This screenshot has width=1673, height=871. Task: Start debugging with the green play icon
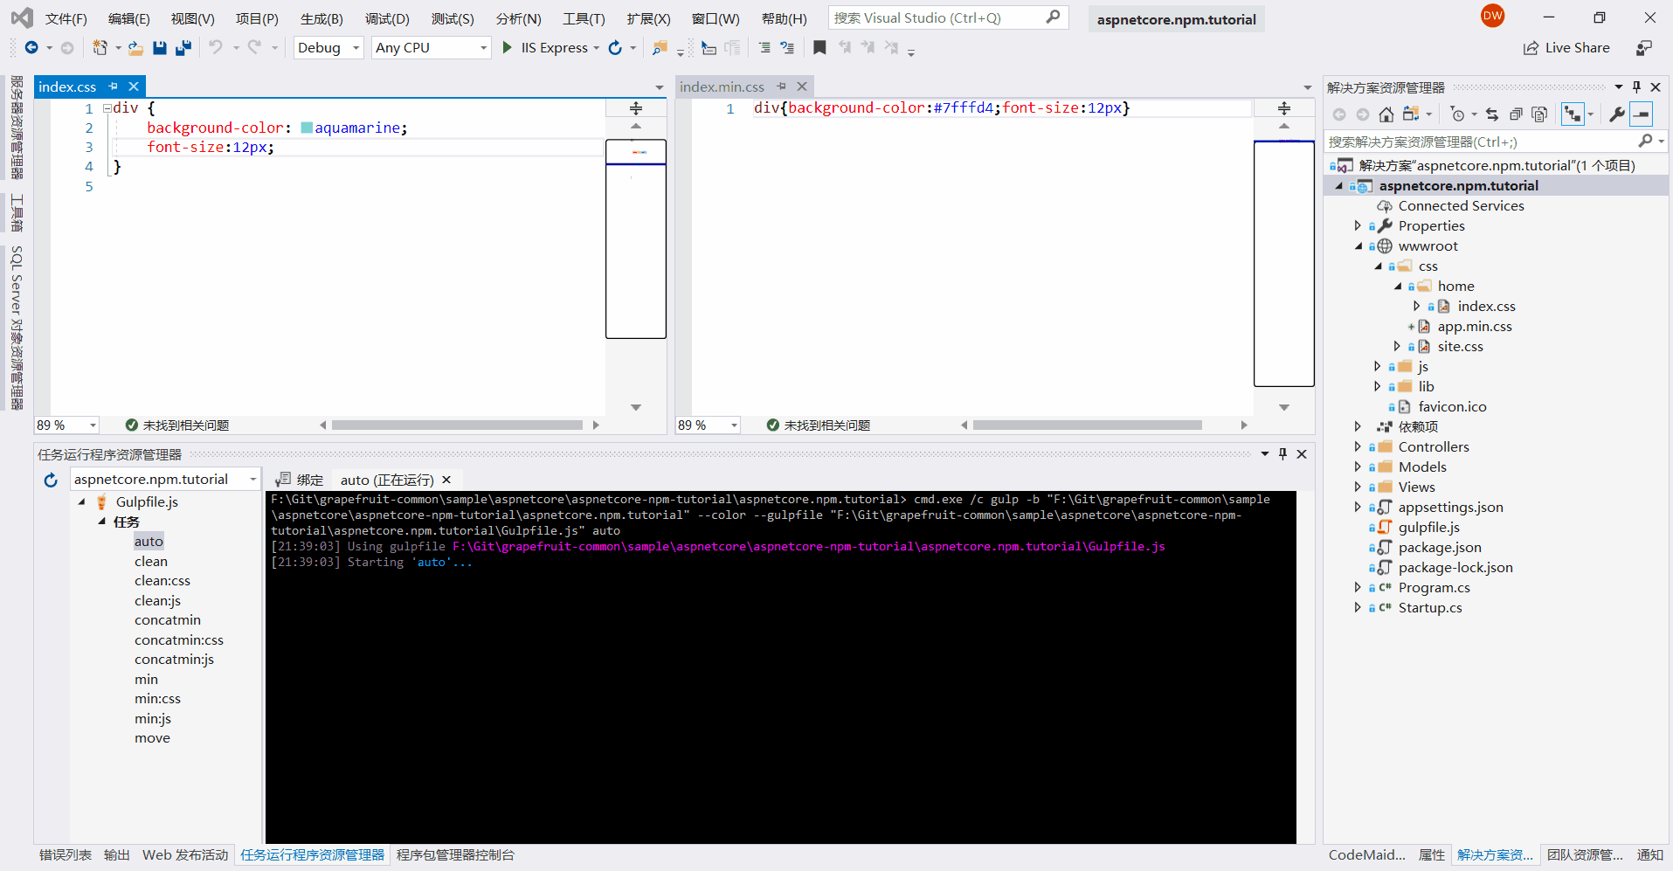tap(507, 48)
